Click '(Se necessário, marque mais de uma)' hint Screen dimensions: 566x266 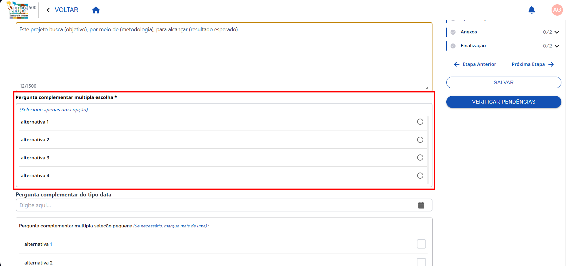tap(170, 226)
